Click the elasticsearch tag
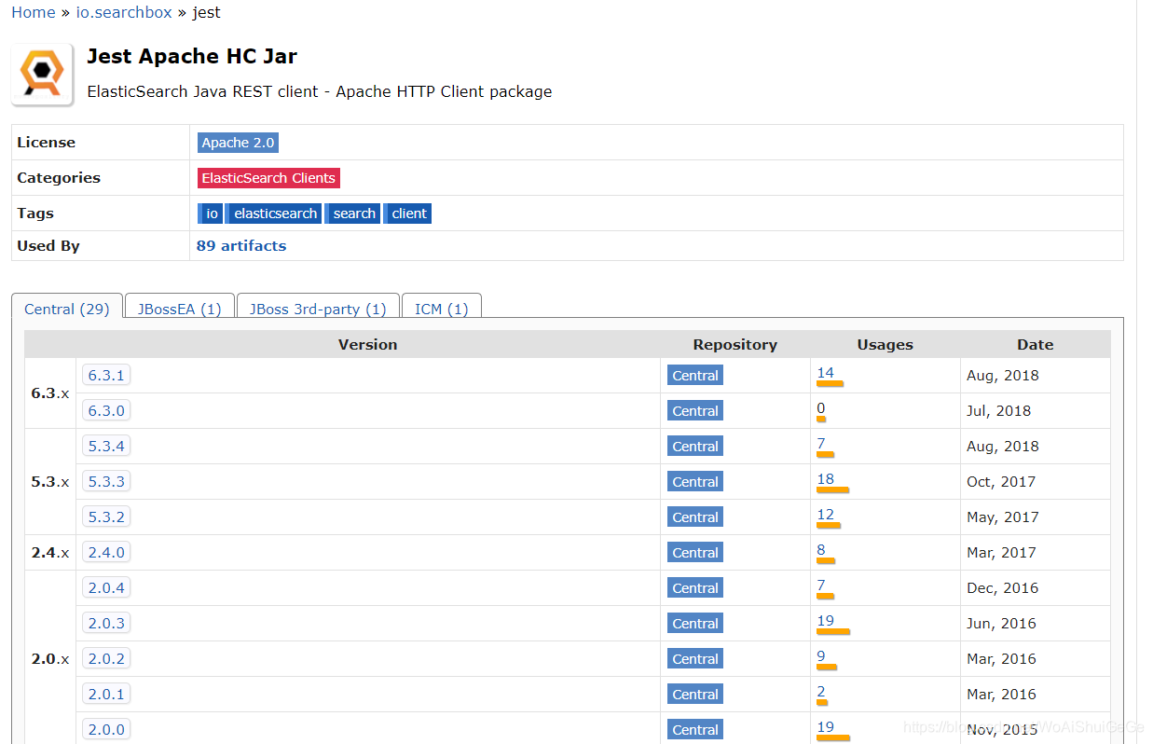Viewport: 1153px width, 744px height. click(x=273, y=213)
